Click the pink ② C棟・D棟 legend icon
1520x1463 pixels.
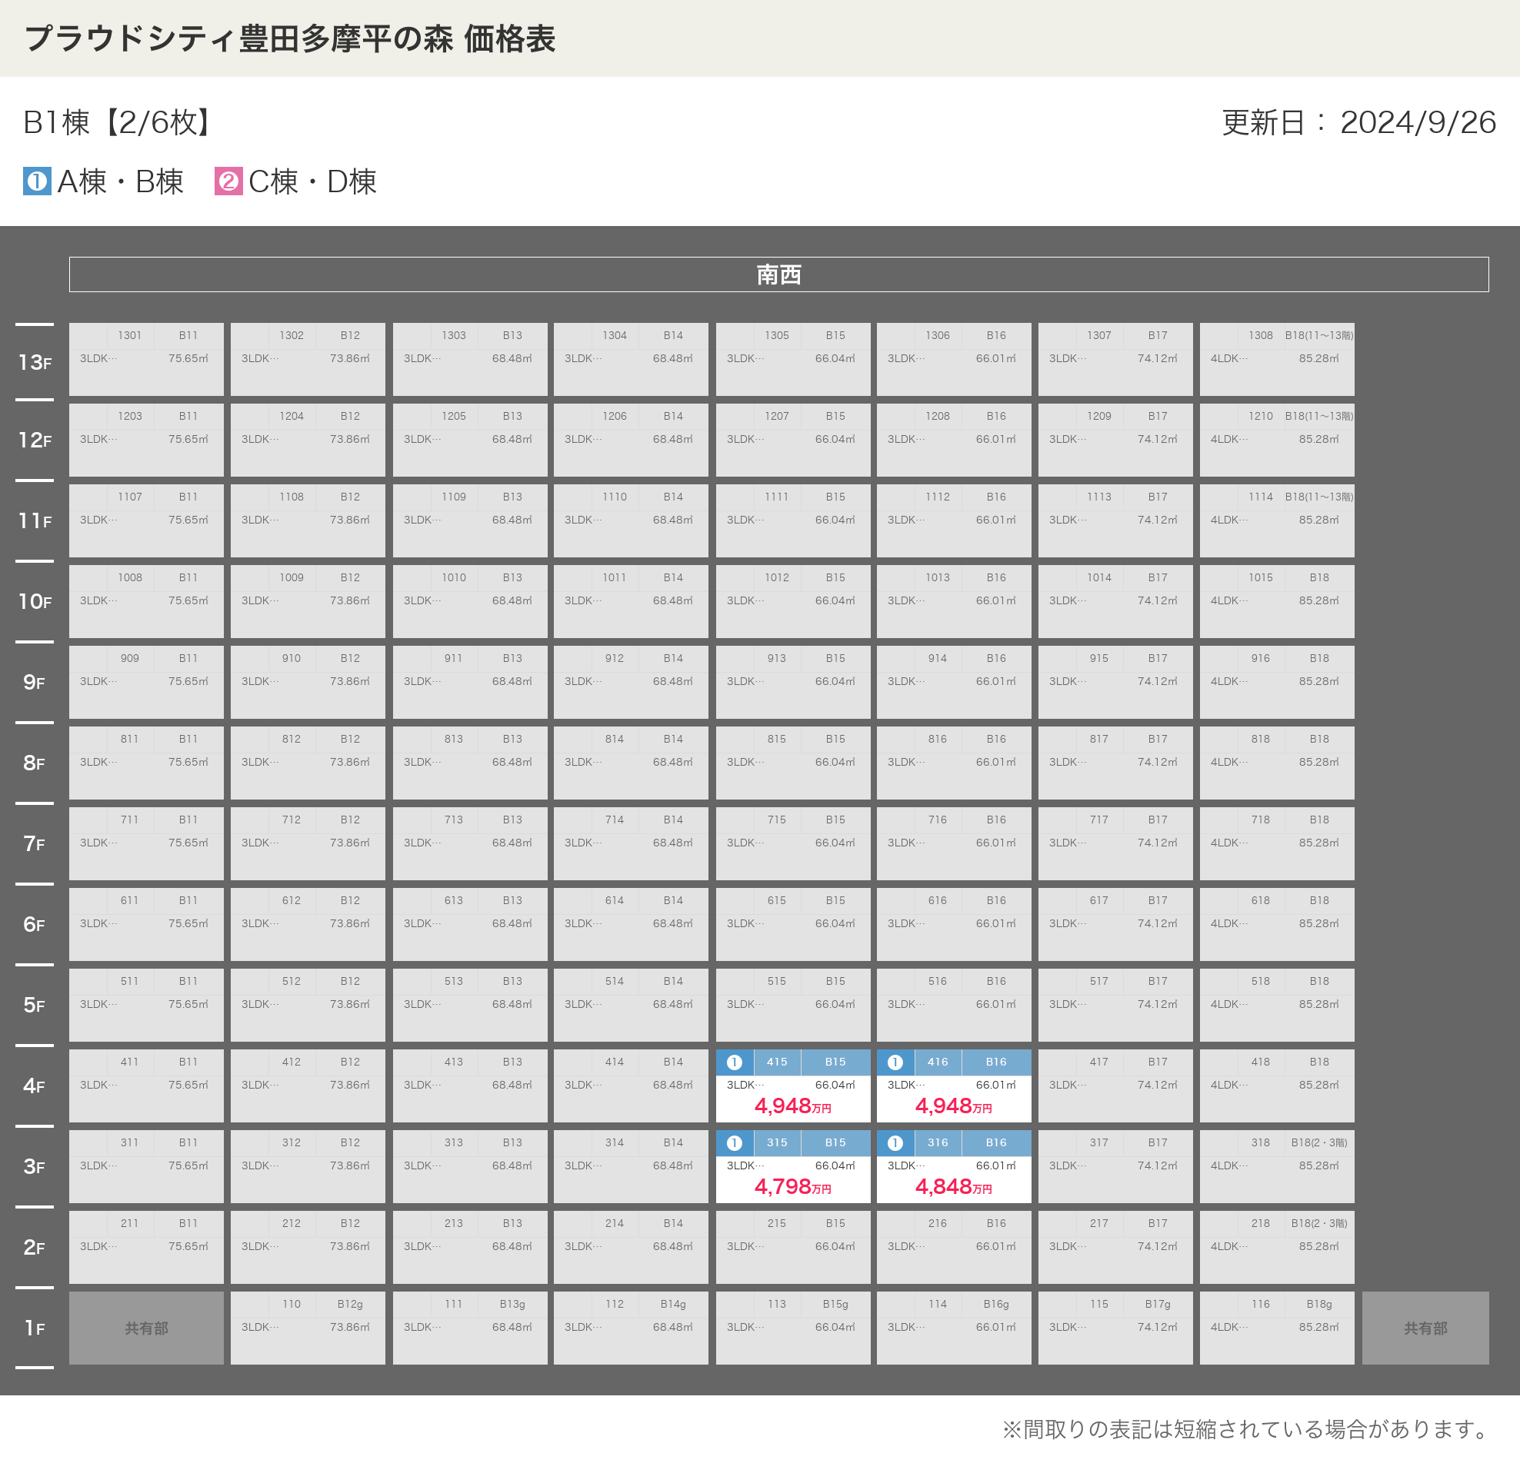[x=228, y=181]
